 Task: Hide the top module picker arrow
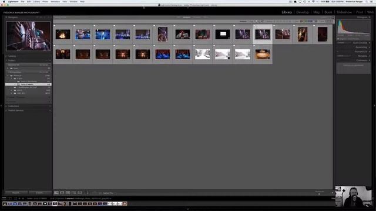point(188,8)
